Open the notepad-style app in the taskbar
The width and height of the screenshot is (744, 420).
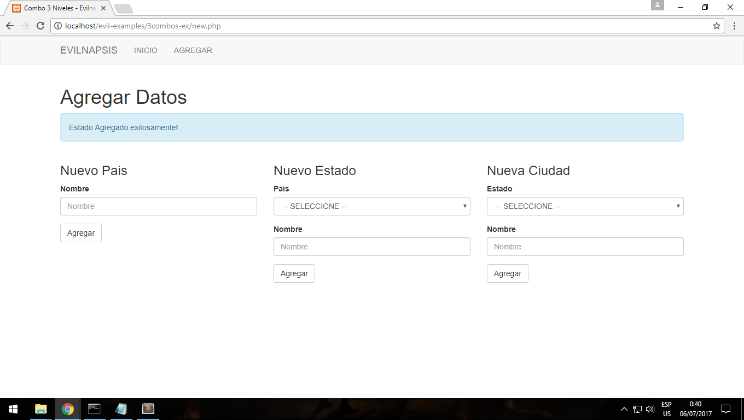pyautogui.click(x=121, y=409)
